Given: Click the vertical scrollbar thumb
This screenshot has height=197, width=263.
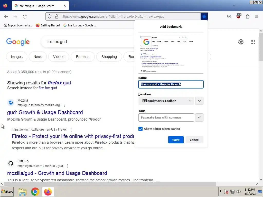Looking at the screenshot, I should [x=261, y=47].
